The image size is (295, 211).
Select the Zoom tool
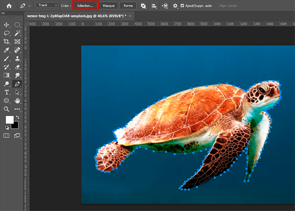7,109
